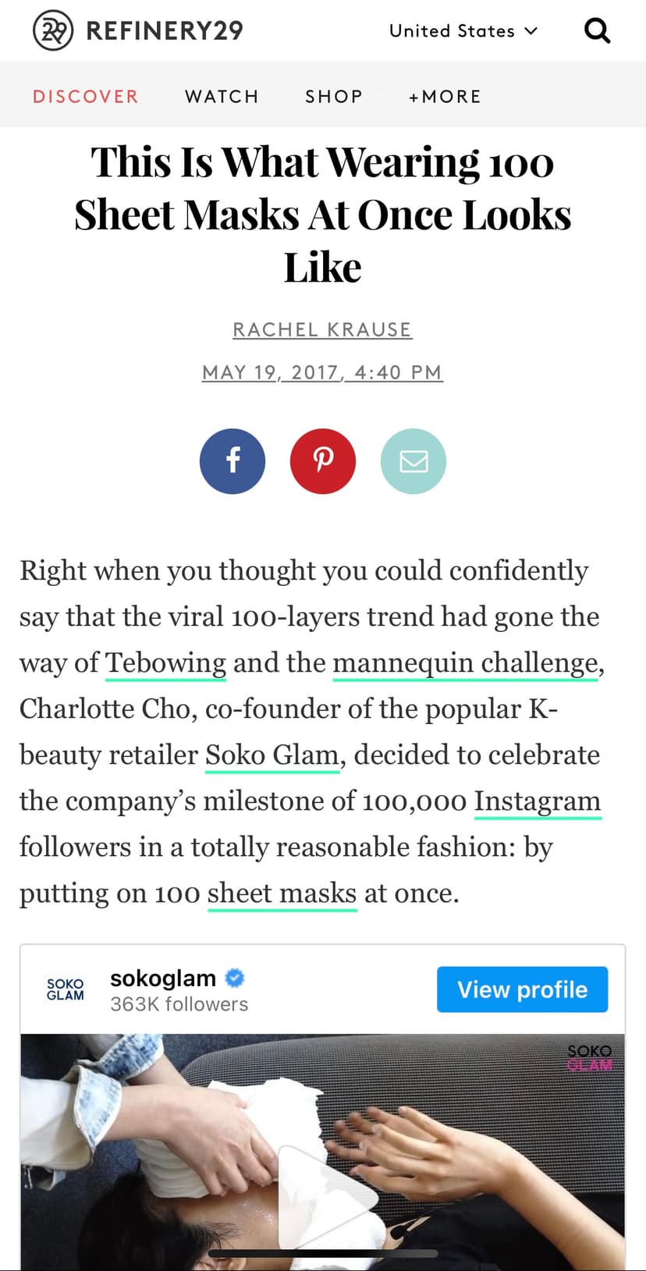
Task: Visit the Soko Glam text link
Action: pyautogui.click(x=272, y=755)
